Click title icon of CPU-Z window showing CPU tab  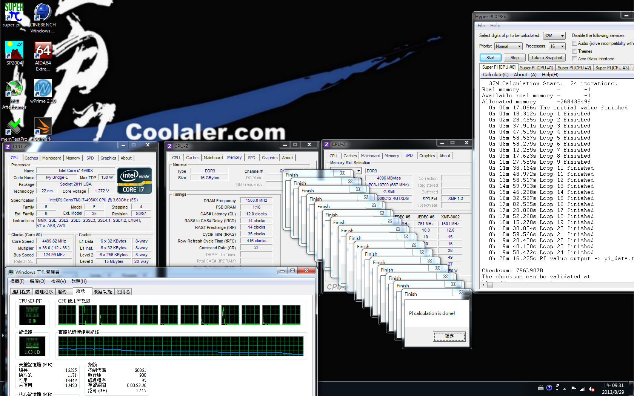8,146
